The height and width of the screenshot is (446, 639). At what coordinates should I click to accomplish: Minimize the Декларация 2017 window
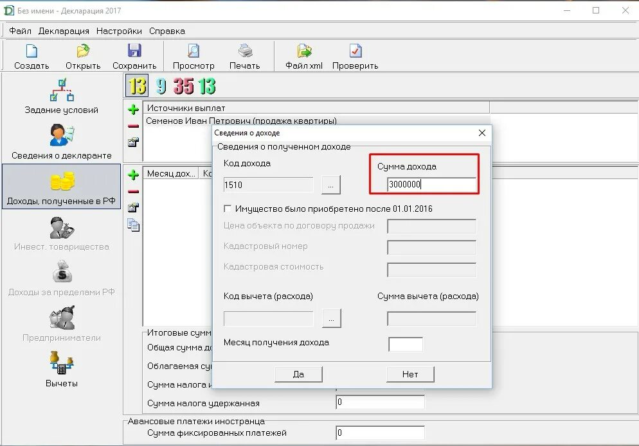pos(567,10)
